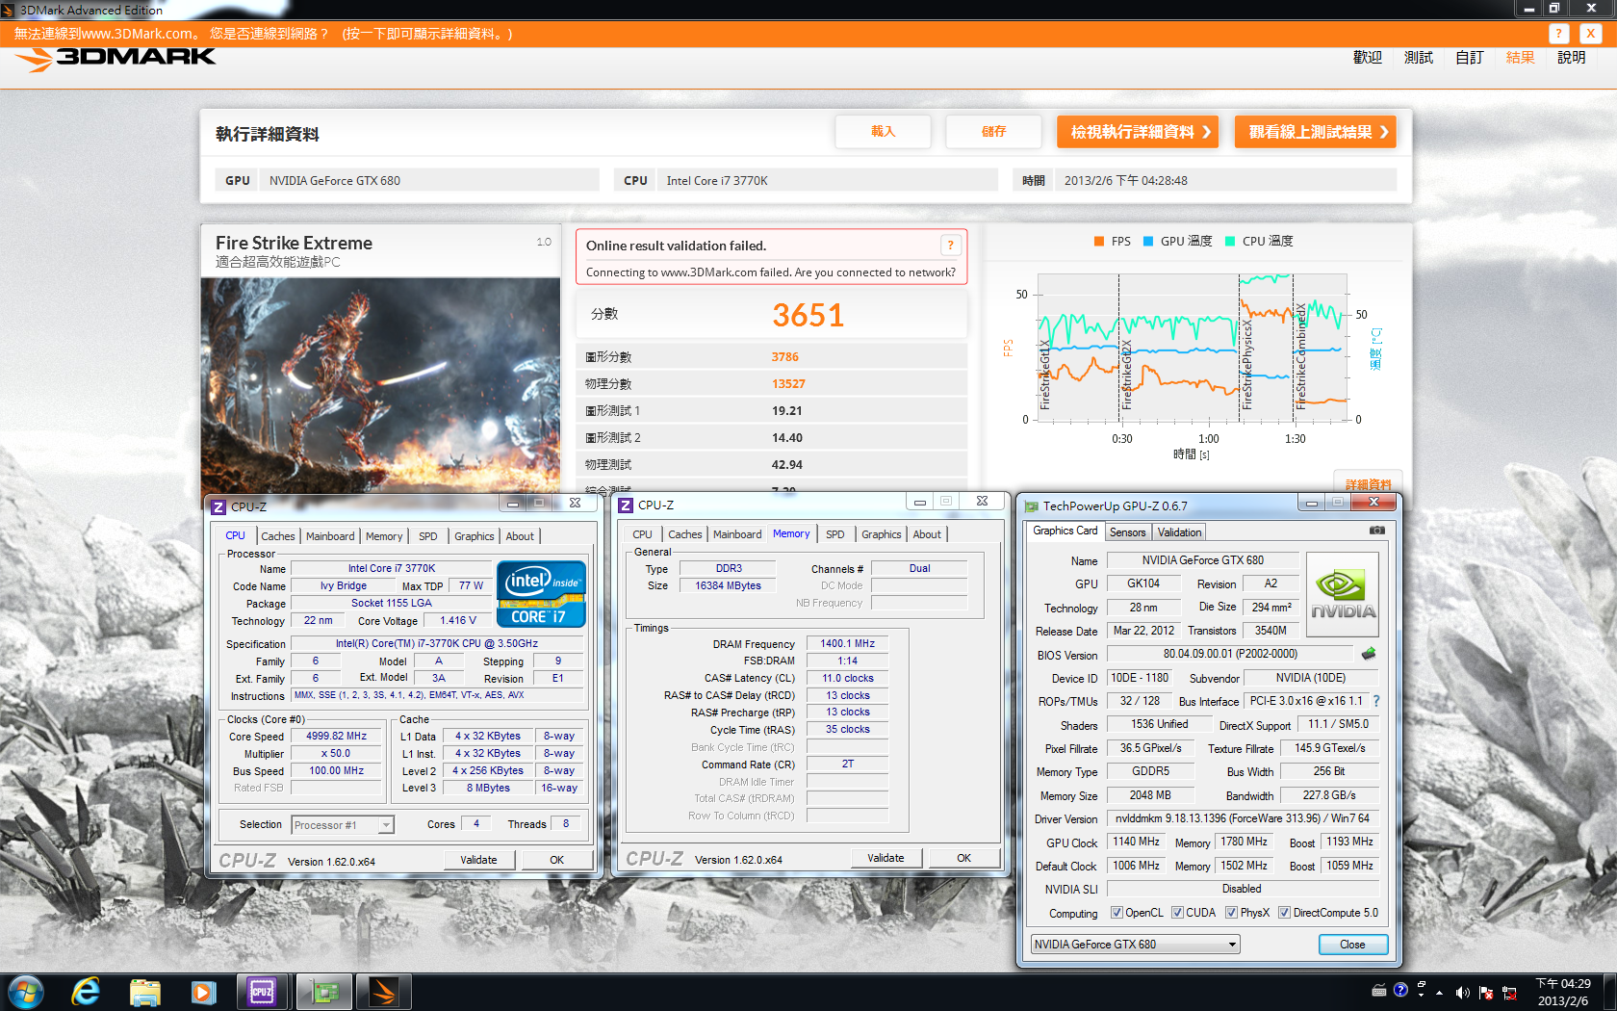Open the SPD tab in the CPU-Z window showing the Memory tab
The height and width of the screenshot is (1011, 1617).
pyautogui.click(x=835, y=534)
